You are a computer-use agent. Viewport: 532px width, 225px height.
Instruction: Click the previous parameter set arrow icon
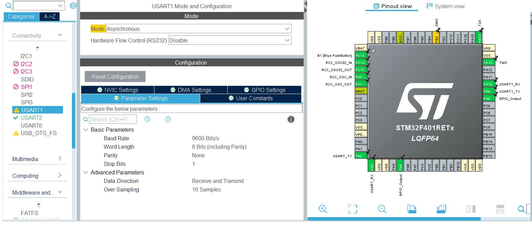click(x=148, y=119)
